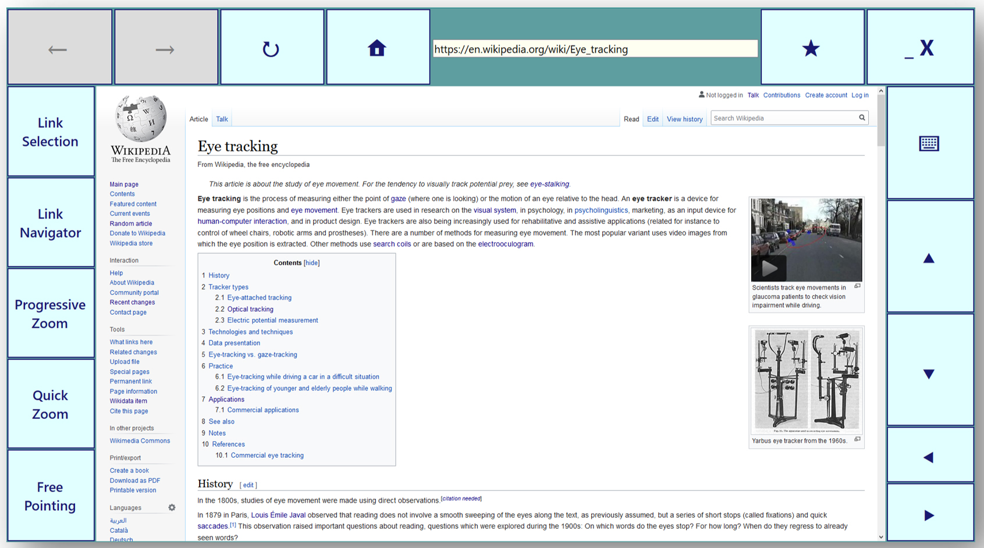The height and width of the screenshot is (548, 984).
Task: Open the Contributions link
Action: click(x=781, y=95)
